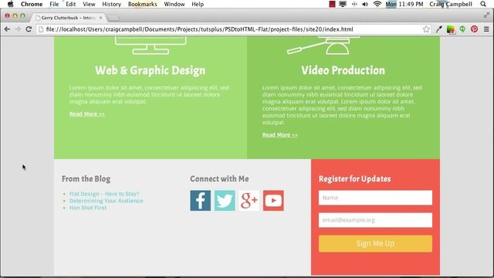Image resolution: width=494 pixels, height=278 pixels.
Task: Close the Gerry Clutterbuck tab
Action: pyautogui.click(x=100, y=18)
